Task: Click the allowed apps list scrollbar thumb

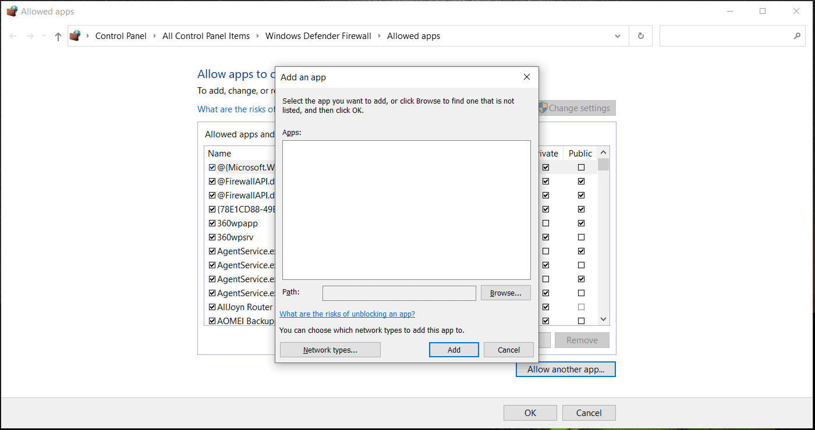Action: pyautogui.click(x=603, y=165)
